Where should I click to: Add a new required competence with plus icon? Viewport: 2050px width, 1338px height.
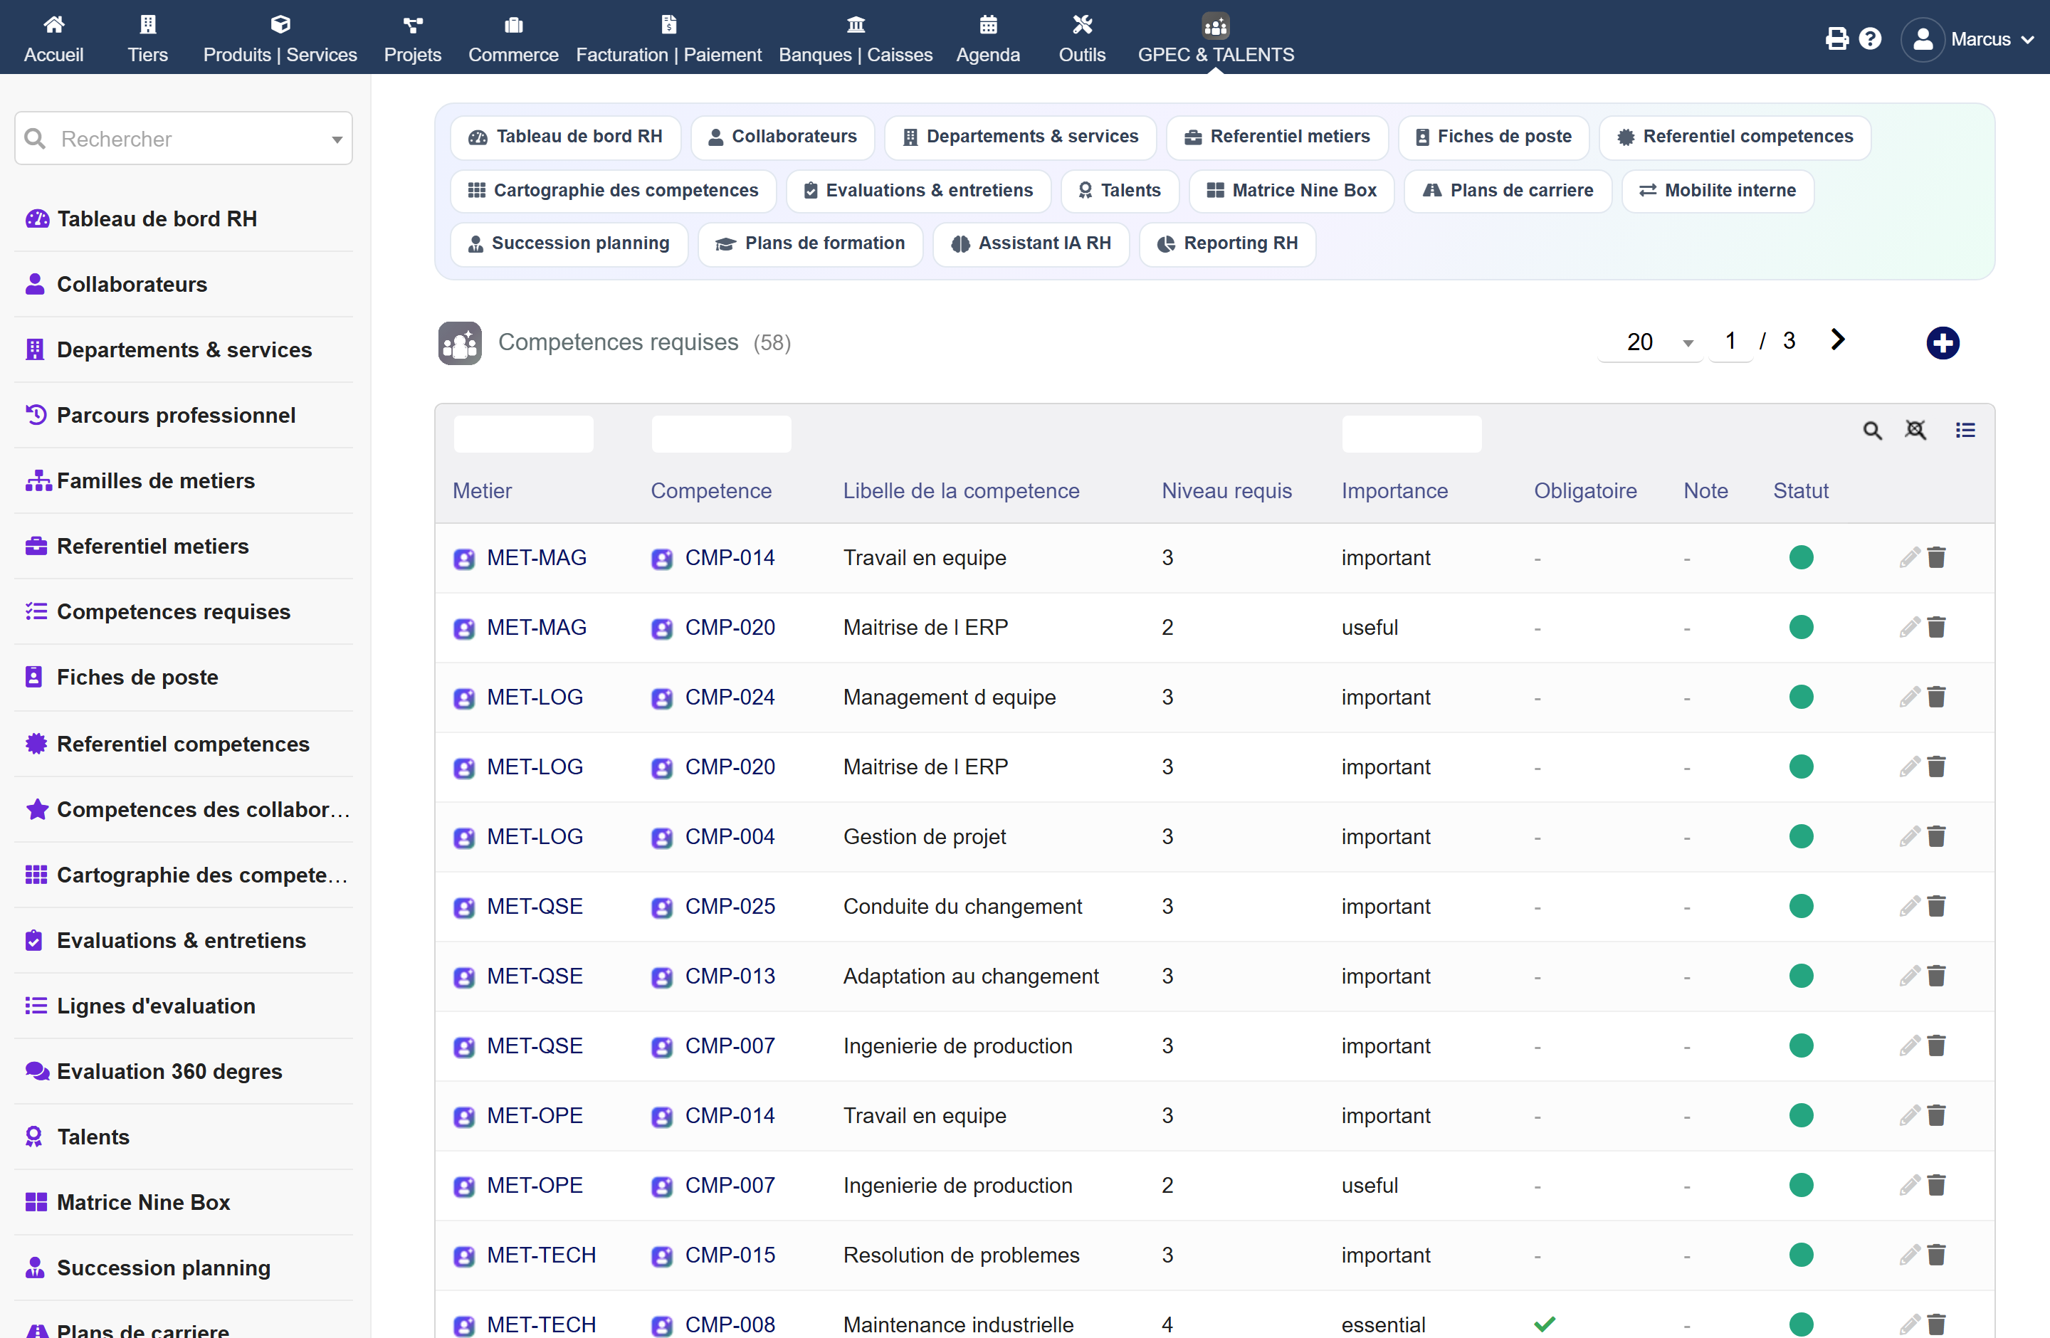click(1943, 342)
